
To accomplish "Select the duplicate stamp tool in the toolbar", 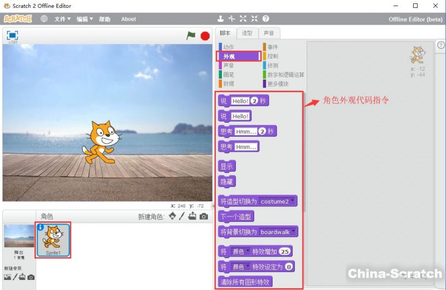I will tap(221, 19).
